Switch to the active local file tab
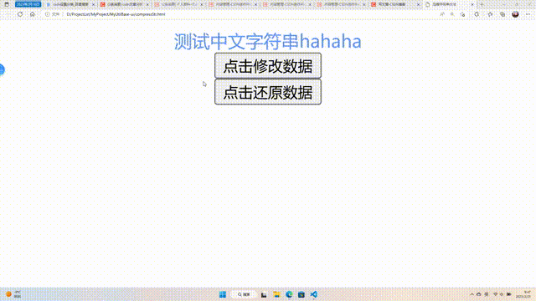The image size is (536, 301). click(x=450, y=4)
